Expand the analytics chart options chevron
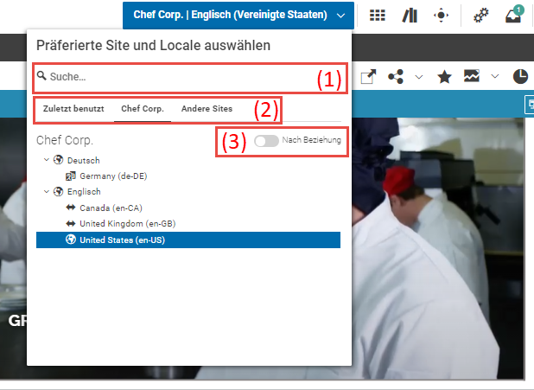Image resolution: width=534 pixels, height=390 pixels. click(495, 76)
